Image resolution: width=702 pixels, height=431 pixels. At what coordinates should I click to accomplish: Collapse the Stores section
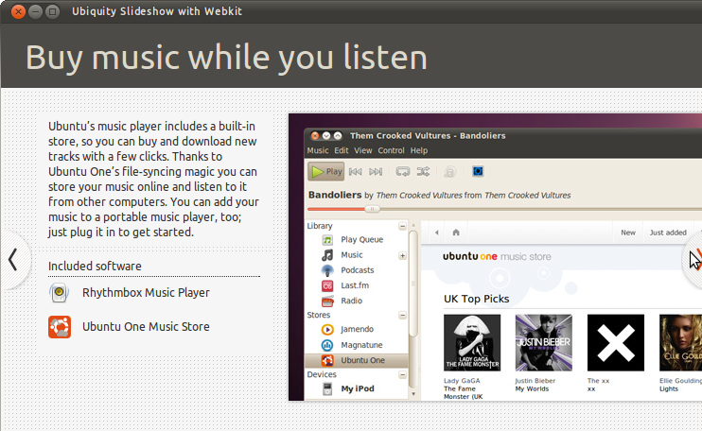[x=403, y=315]
